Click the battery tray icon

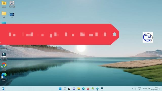click(x=149, y=89)
